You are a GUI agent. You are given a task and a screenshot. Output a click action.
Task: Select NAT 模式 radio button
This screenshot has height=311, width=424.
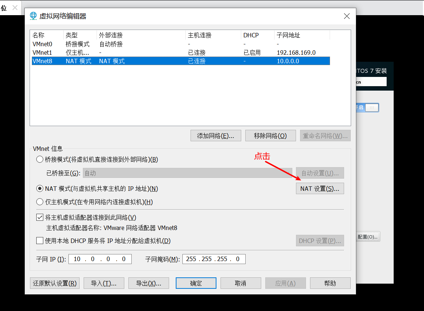coord(40,189)
